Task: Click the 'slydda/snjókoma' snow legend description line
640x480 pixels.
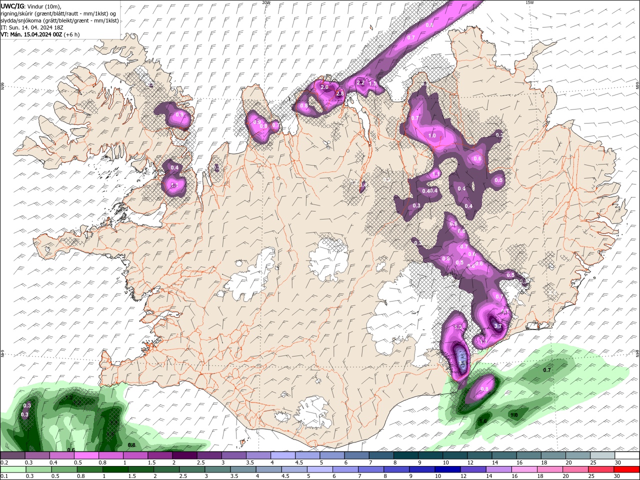Action: tap(59, 20)
